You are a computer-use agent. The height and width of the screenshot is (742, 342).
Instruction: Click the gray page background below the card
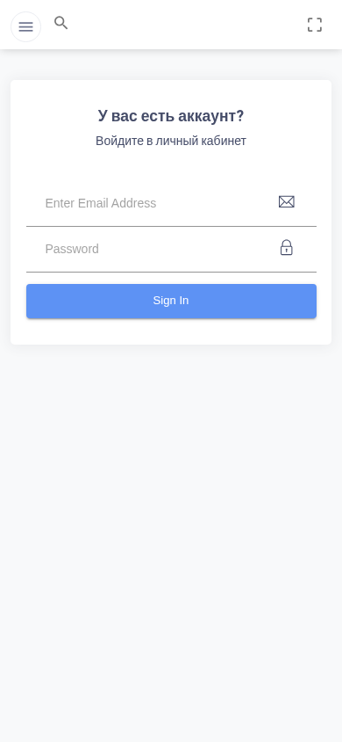click(171, 520)
